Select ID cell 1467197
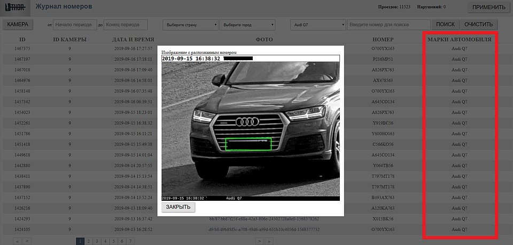 coord(22,59)
